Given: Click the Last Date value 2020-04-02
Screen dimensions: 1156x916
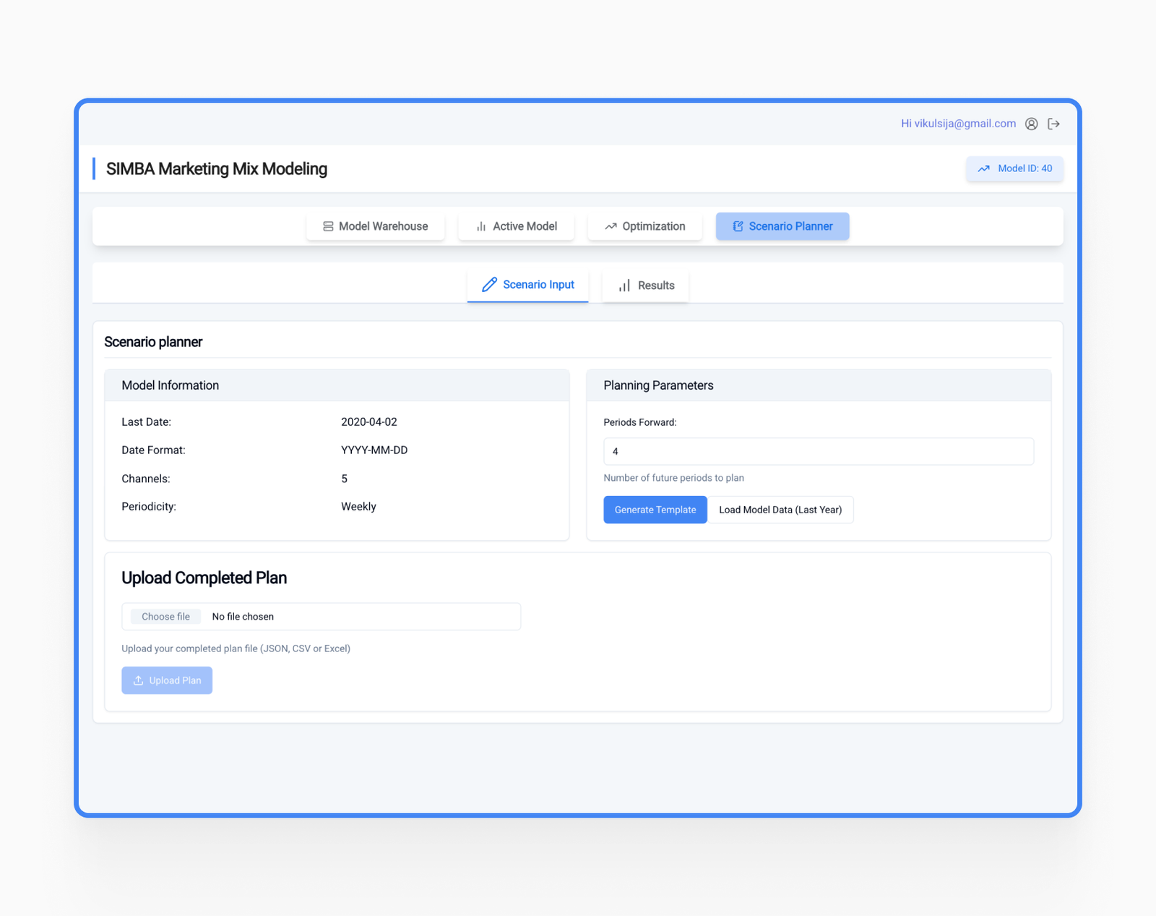Looking at the screenshot, I should click(368, 421).
